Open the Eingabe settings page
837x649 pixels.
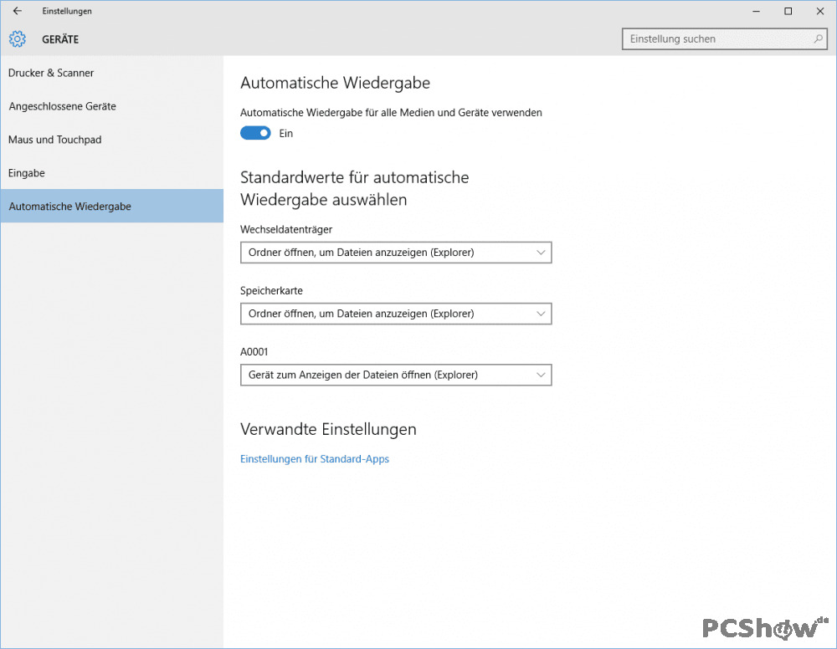pyautogui.click(x=111, y=173)
